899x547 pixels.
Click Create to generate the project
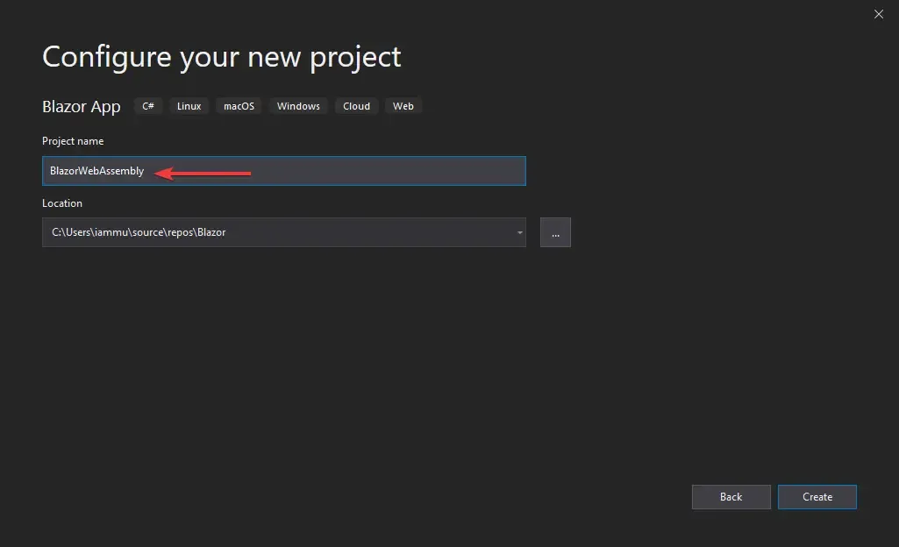[x=817, y=497]
